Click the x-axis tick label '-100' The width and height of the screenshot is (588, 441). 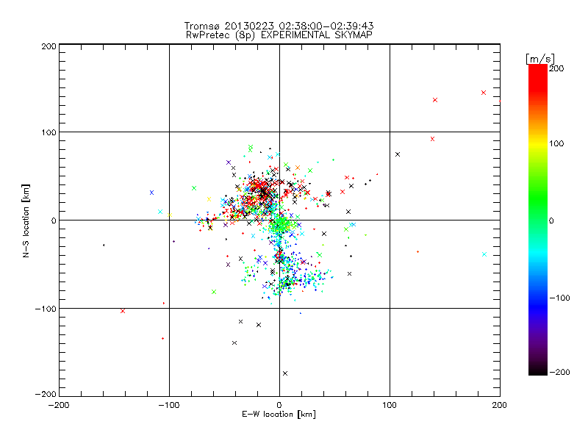tap(169, 405)
